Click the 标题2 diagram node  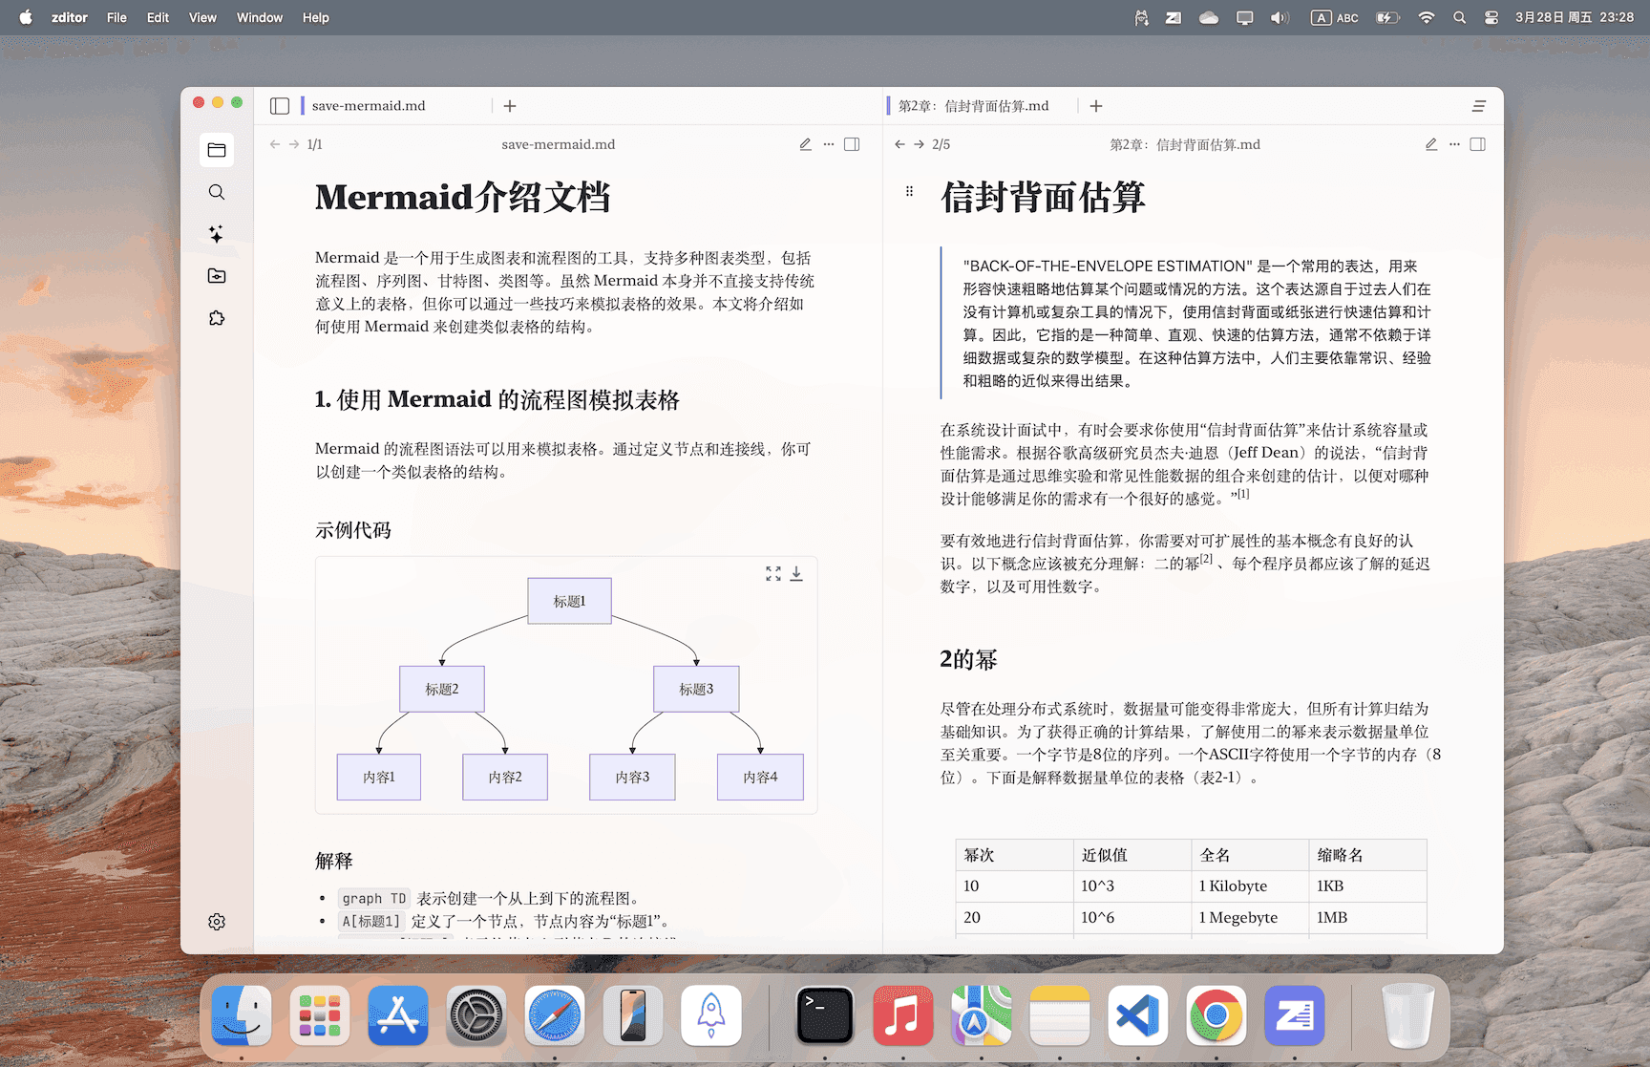tap(442, 689)
